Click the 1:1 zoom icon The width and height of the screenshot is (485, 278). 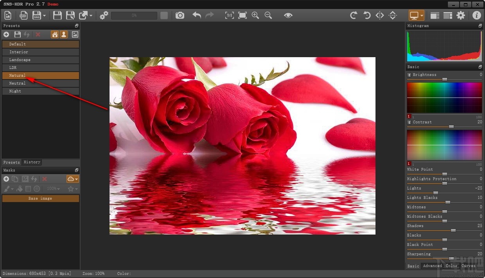pyautogui.click(x=230, y=15)
